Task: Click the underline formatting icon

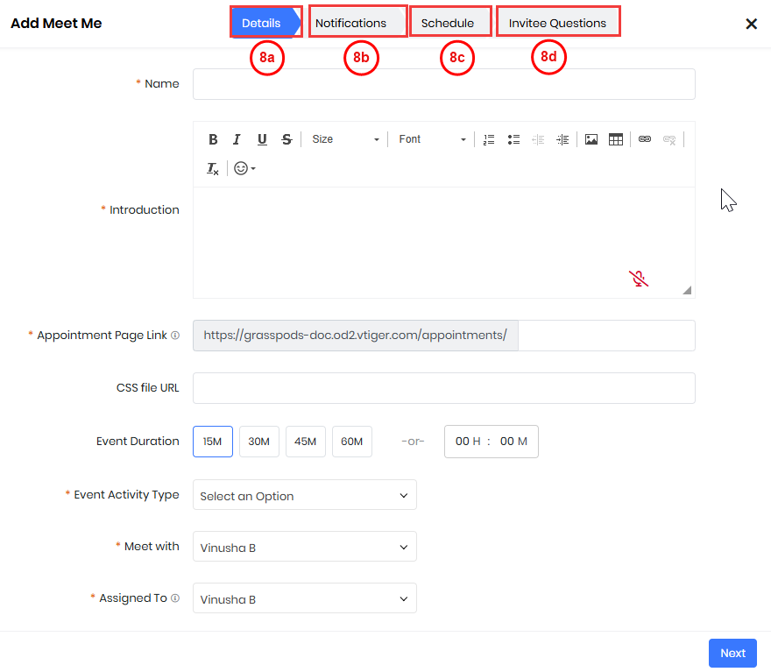Action: click(262, 139)
